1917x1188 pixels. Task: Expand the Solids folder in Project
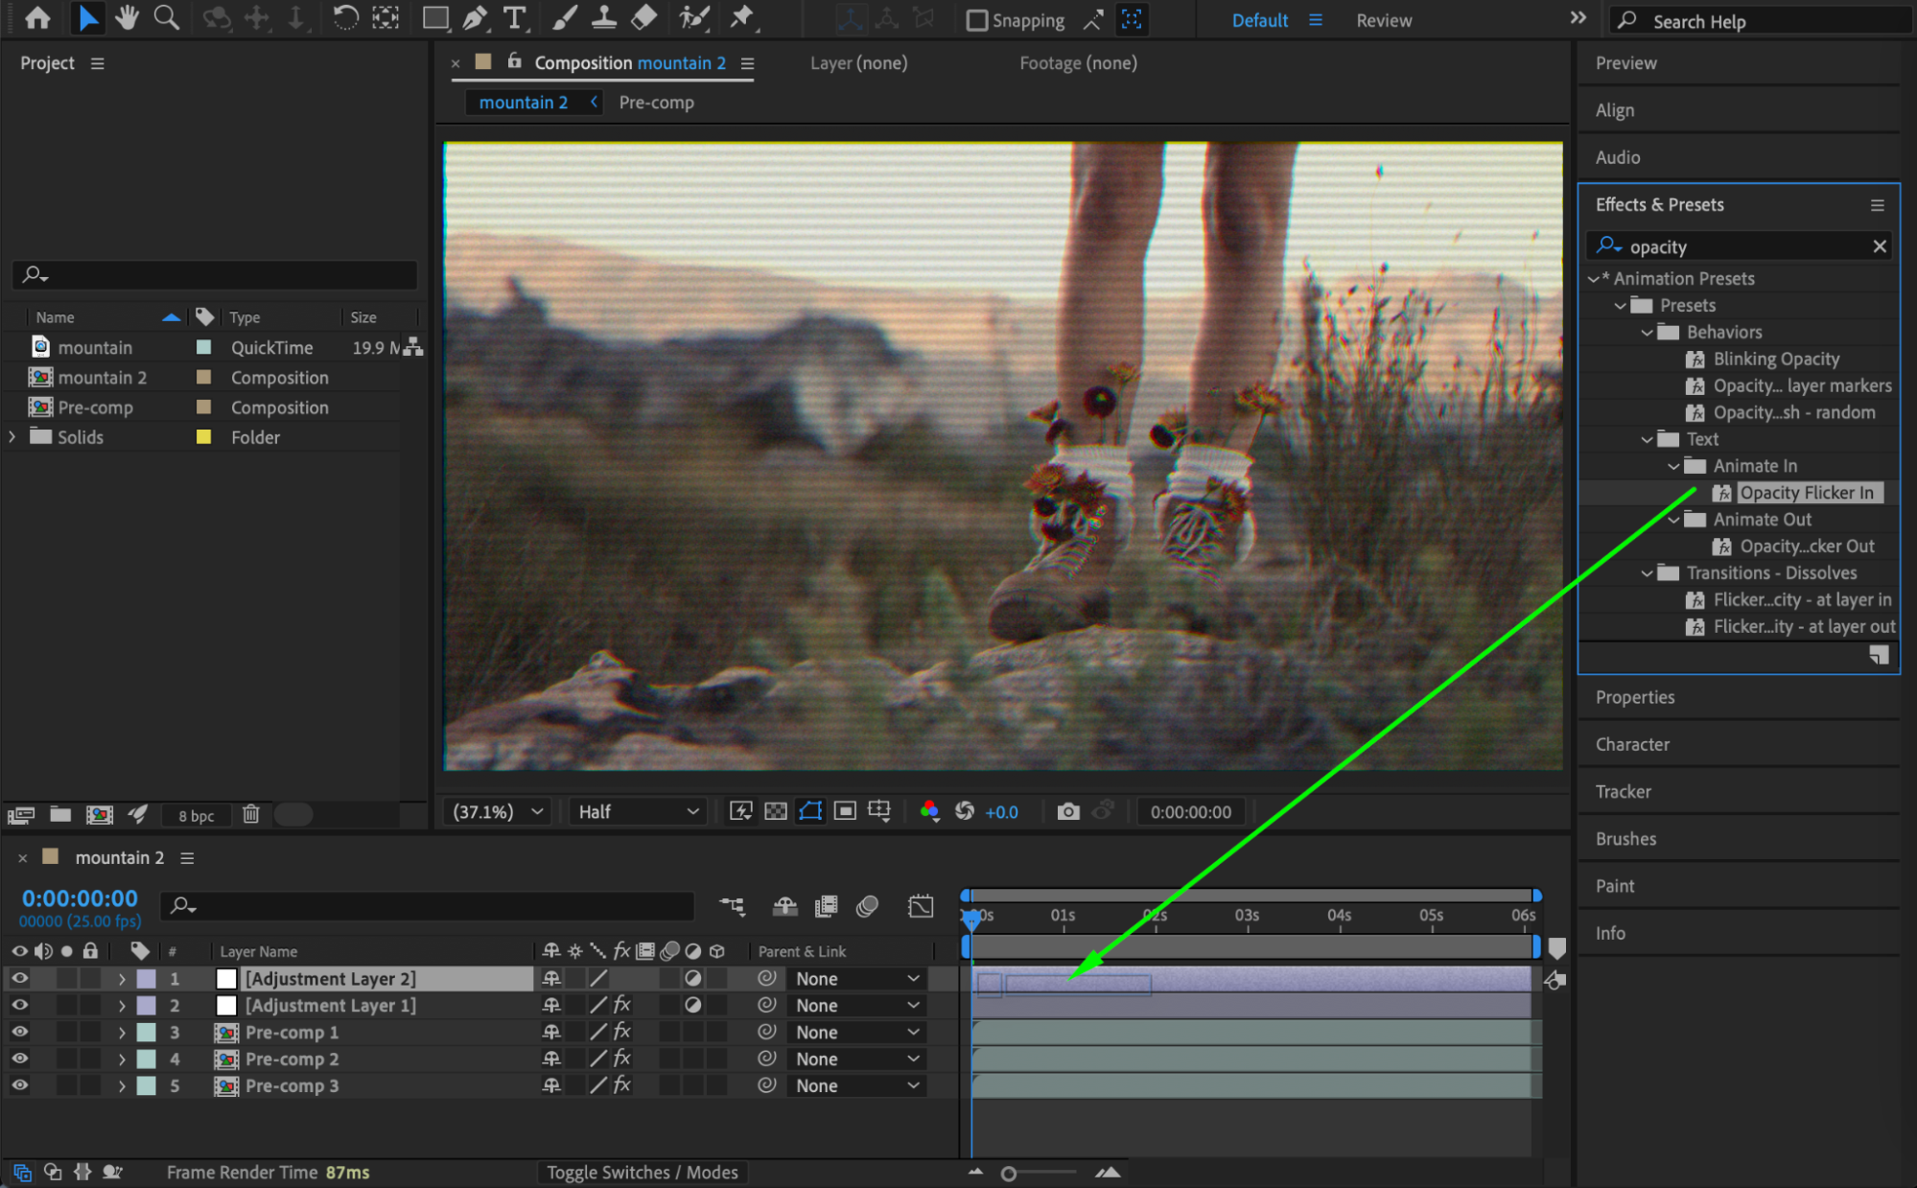click(x=12, y=436)
